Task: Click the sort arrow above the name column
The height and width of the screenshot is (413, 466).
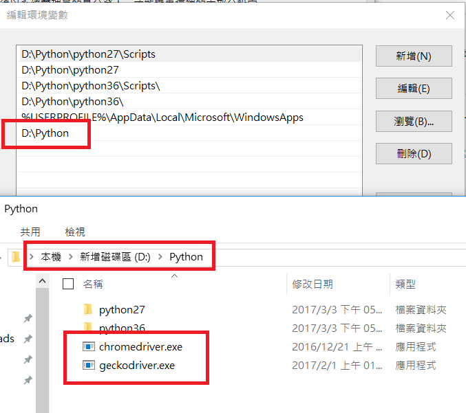Action: [x=174, y=276]
